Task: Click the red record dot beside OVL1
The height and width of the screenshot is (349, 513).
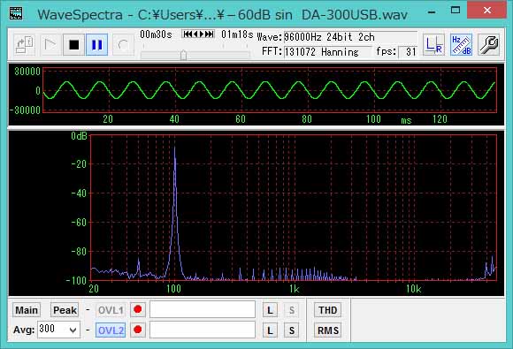Action: pyautogui.click(x=138, y=309)
